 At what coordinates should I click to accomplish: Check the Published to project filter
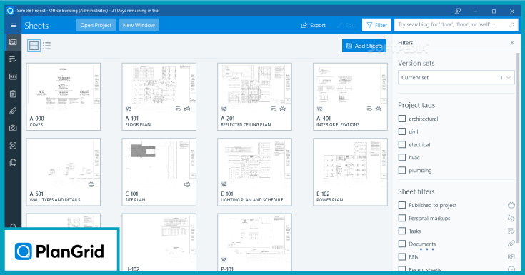coord(402,205)
